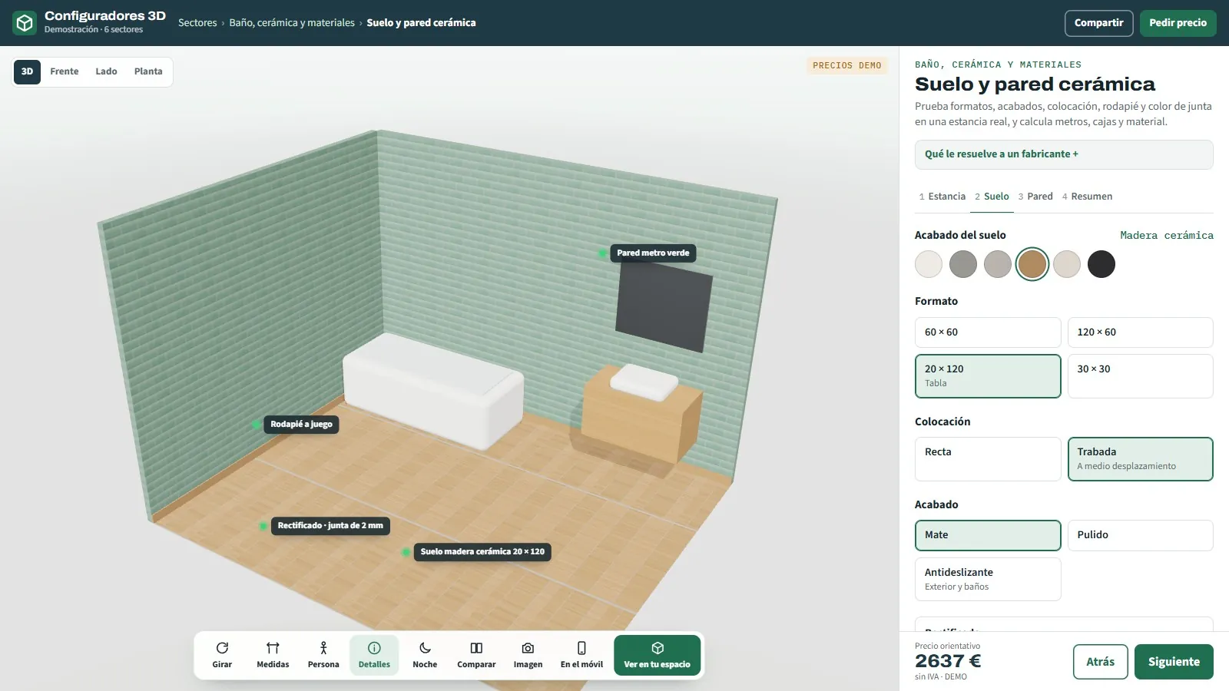Viewport: 1229px width, 691px height.
Task: Switch to Noche lighting mode
Action: click(425, 655)
